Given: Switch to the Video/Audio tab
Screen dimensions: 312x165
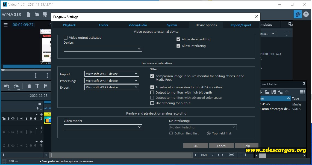Looking at the screenshot, I should (138, 25).
